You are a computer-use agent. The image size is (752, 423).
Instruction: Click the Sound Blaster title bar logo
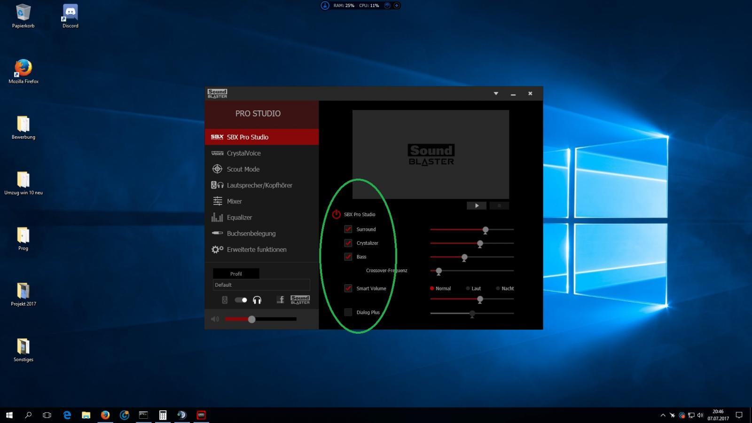click(217, 94)
